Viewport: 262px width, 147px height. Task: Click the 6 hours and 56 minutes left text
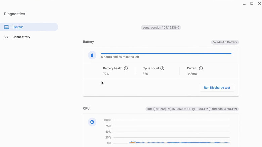point(120,57)
